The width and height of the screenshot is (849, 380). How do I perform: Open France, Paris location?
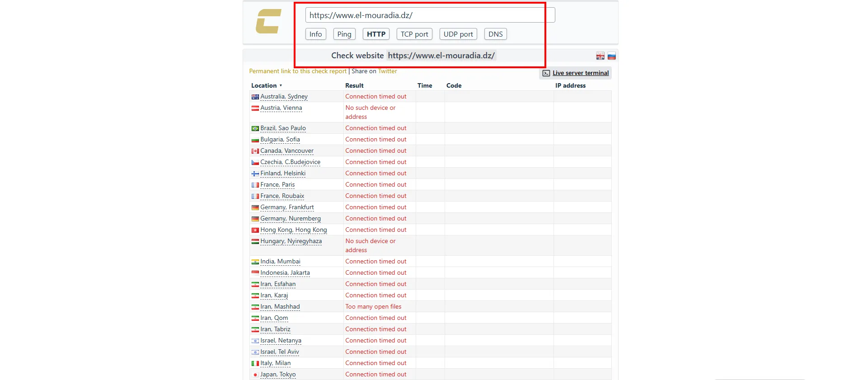[x=277, y=185]
